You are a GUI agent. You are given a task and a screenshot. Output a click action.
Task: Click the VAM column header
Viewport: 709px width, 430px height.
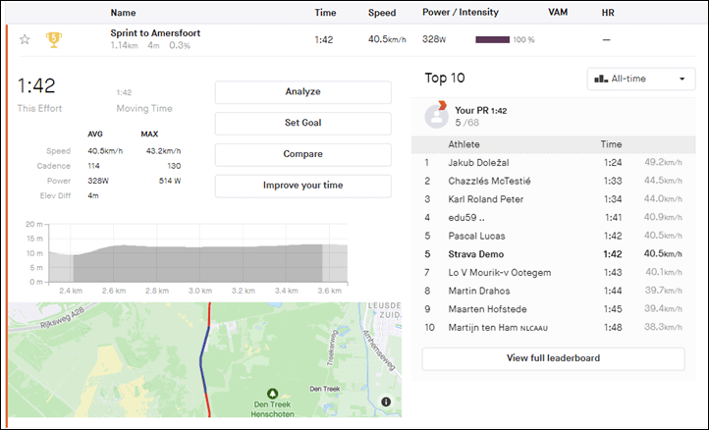click(x=558, y=12)
